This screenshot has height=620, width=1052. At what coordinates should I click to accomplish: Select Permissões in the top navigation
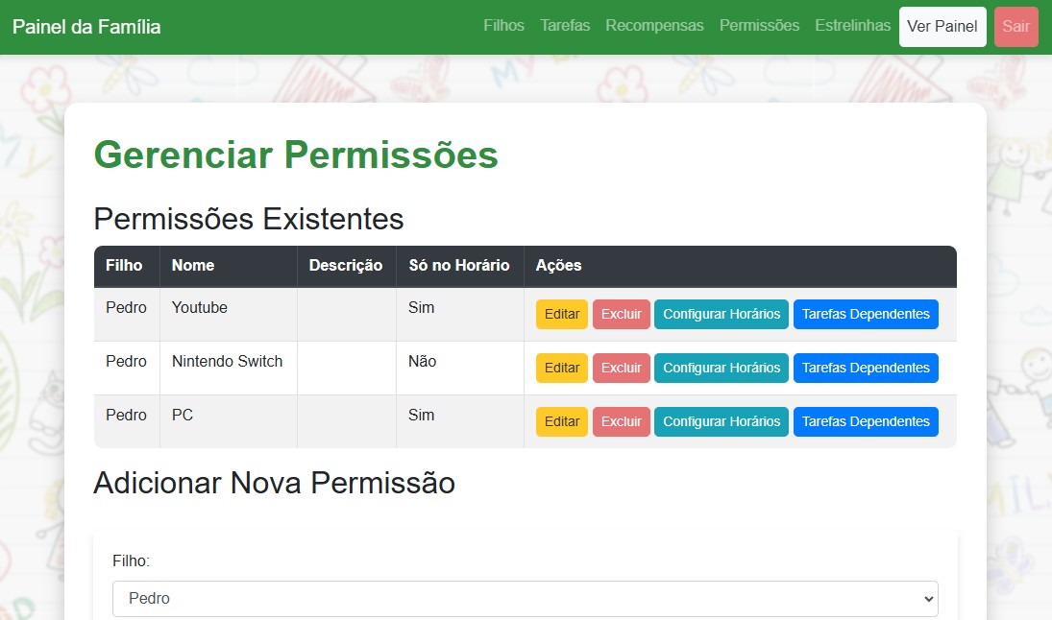pos(760,26)
